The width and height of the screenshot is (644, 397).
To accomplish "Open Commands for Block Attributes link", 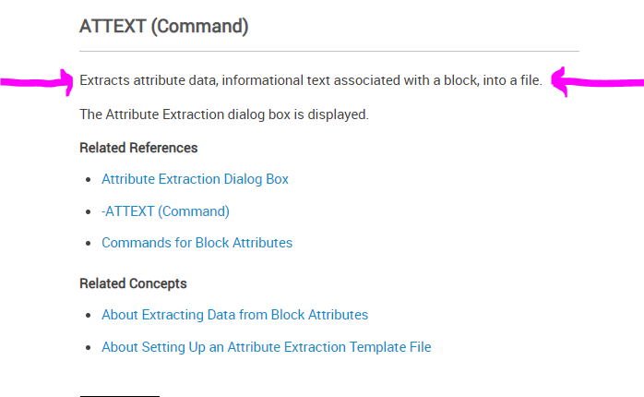I will click(x=197, y=243).
